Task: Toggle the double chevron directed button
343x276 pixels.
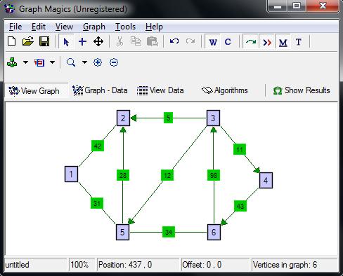Action: (267, 42)
